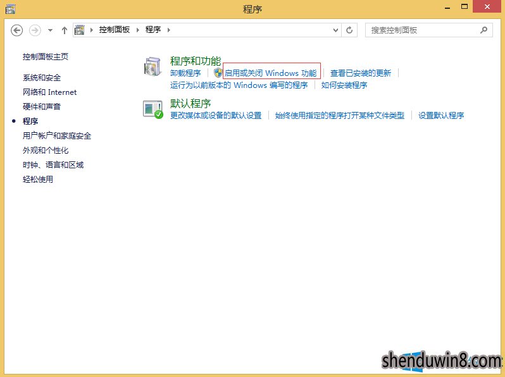Image resolution: width=505 pixels, height=377 pixels.
Task: Open the recent locations dropdown arrow
Action: tap(50, 30)
